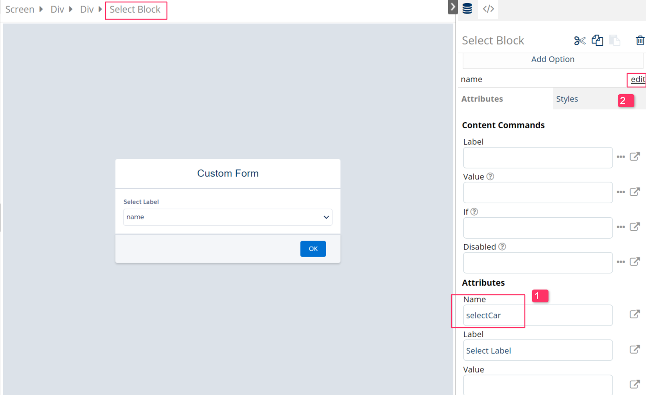646x395 pixels.
Task: Open the code view icon
Action: [488, 9]
